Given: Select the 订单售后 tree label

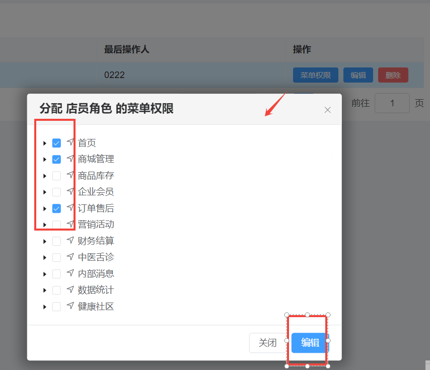Looking at the screenshot, I should tap(96, 208).
